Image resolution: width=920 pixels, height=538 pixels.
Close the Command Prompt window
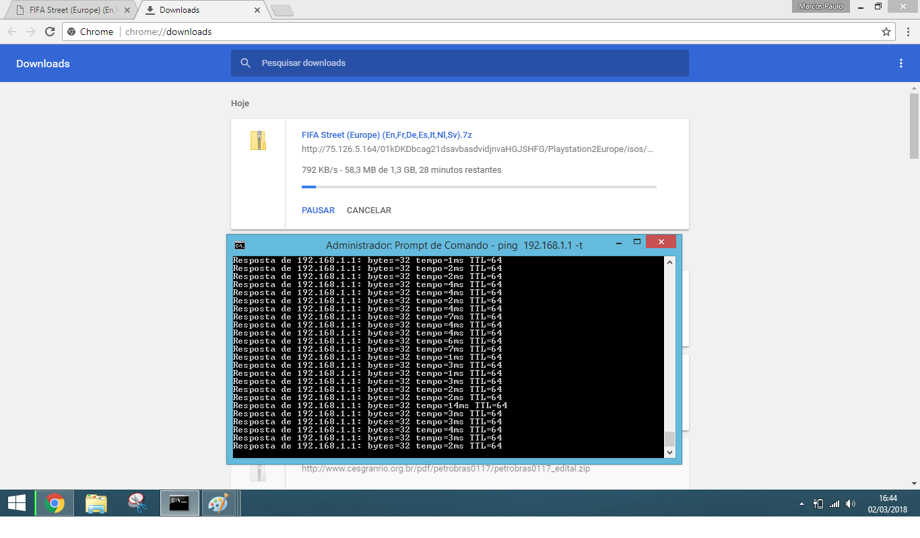pyautogui.click(x=661, y=242)
